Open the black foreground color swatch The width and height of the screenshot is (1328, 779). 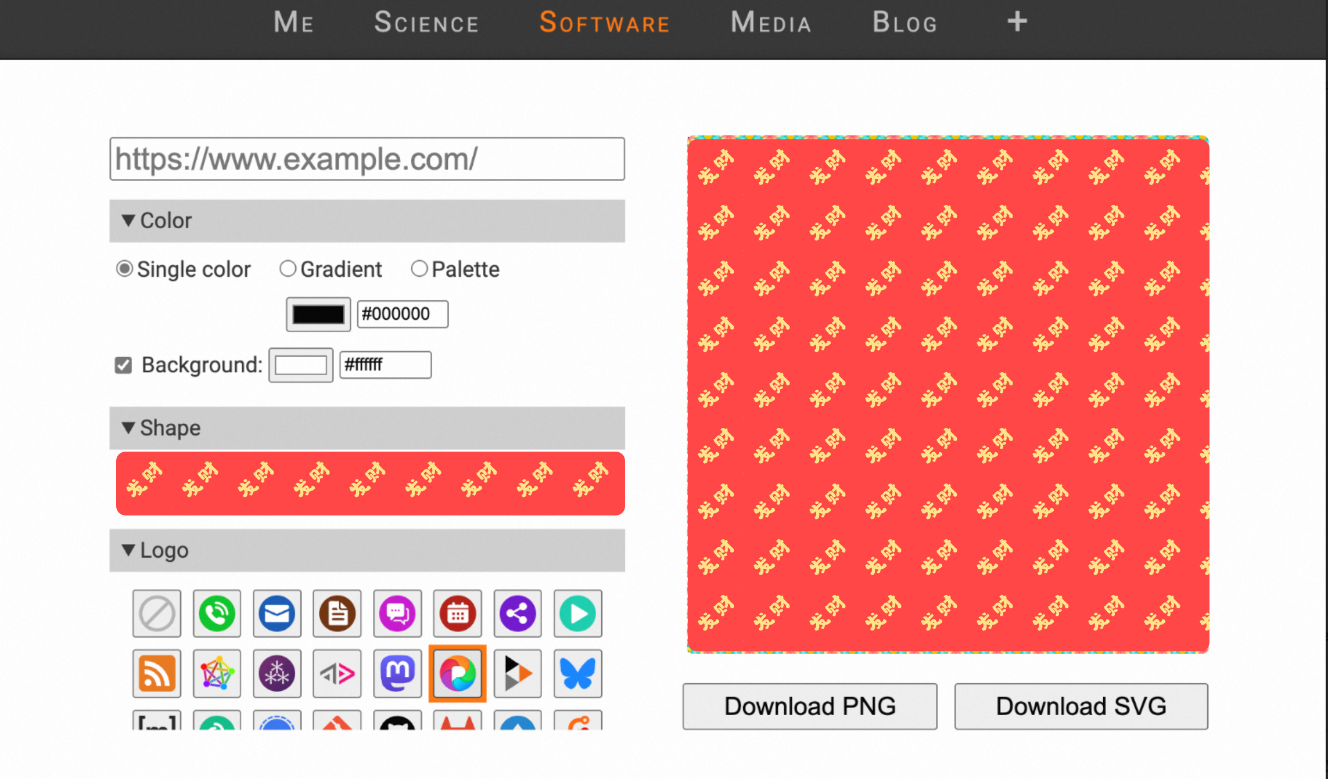tap(318, 314)
